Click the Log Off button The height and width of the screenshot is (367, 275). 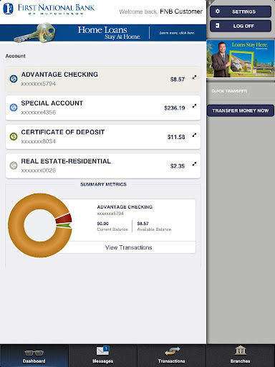pyautogui.click(x=241, y=26)
